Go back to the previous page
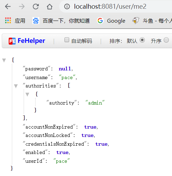Image resolution: width=172 pixels, height=176 pixels. (x=8, y=7)
